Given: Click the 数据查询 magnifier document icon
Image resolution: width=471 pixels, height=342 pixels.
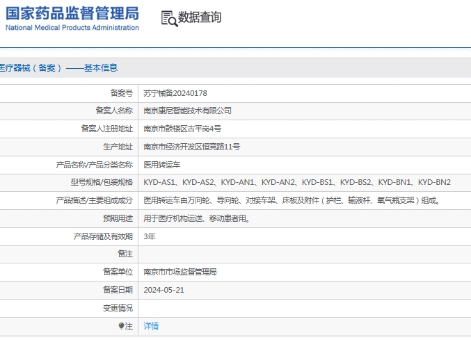Looking at the screenshot, I should point(170,18).
